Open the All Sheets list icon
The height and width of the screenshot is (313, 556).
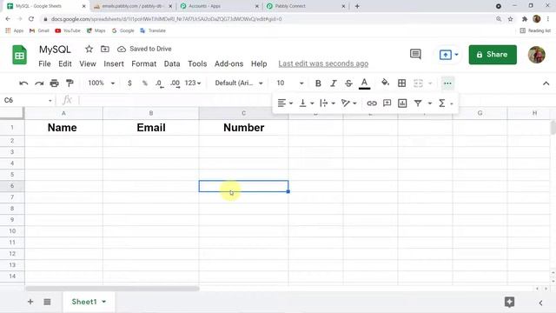click(x=47, y=302)
